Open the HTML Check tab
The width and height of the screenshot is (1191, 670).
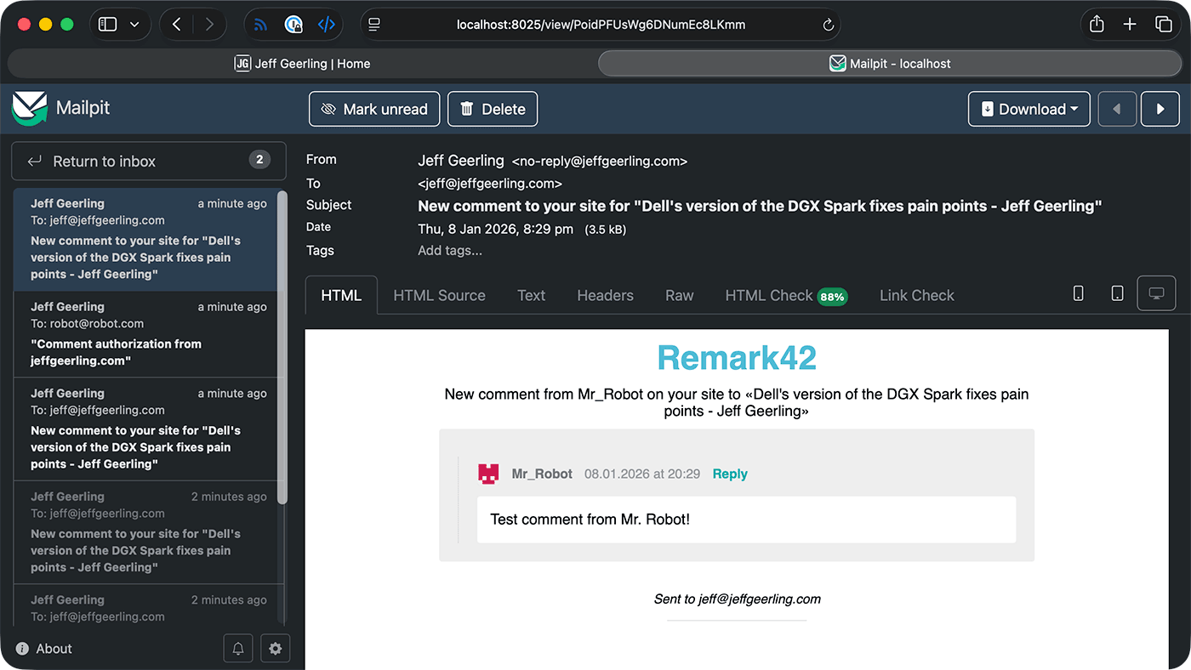click(x=786, y=295)
